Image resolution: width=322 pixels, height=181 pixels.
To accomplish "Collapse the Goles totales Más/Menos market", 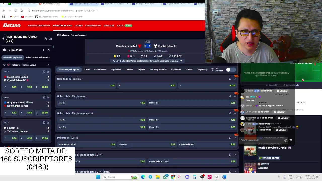I will (235, 96).
